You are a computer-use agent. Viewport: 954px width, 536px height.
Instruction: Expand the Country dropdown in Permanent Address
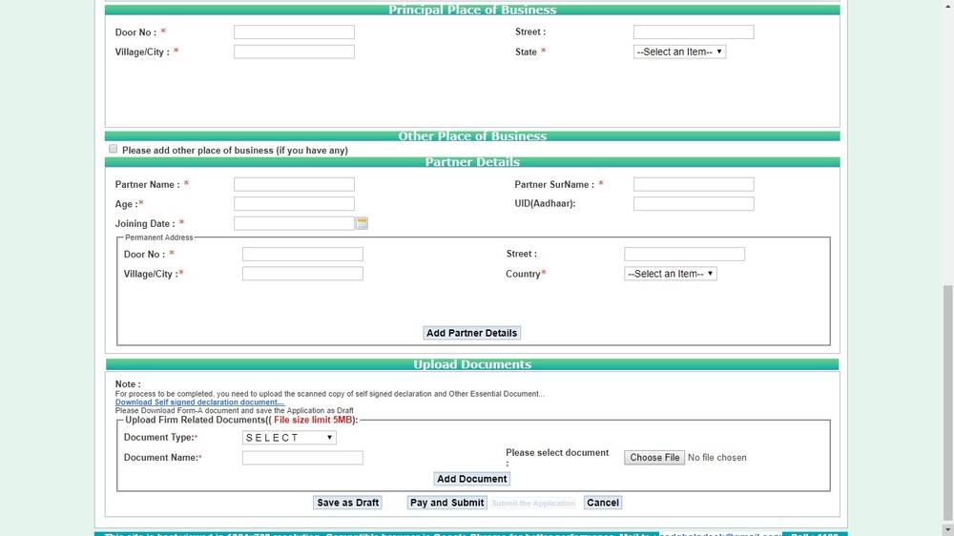pos(670,274)
